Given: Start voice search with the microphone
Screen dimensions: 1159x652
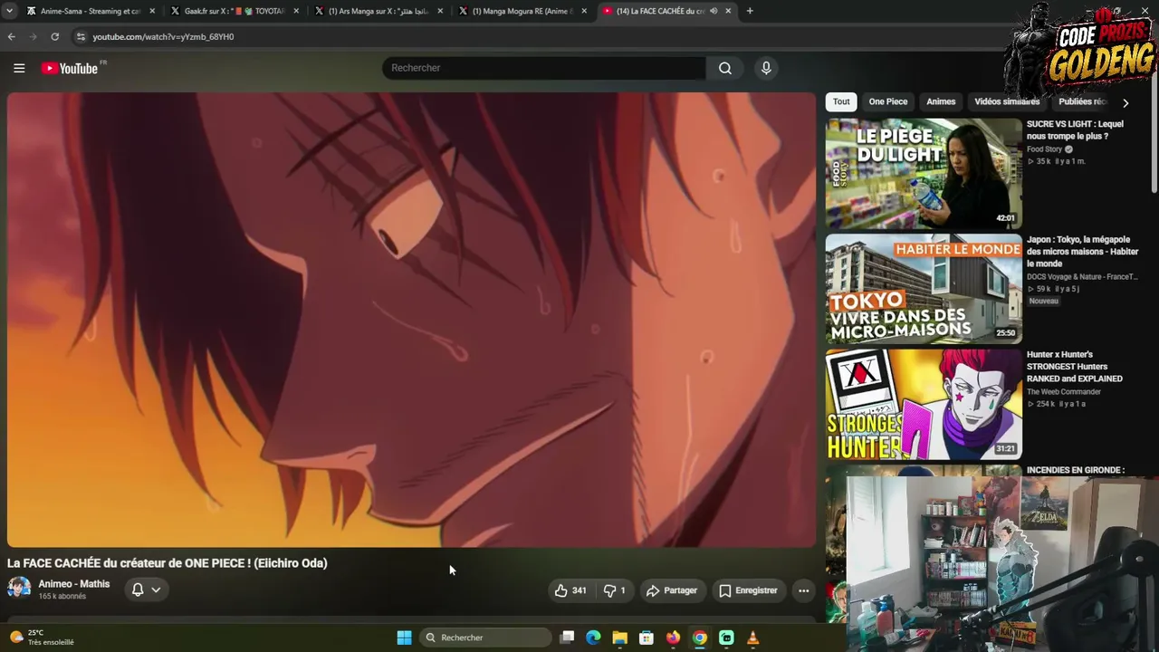Looking at the screenshot, I should click(766, 68).
